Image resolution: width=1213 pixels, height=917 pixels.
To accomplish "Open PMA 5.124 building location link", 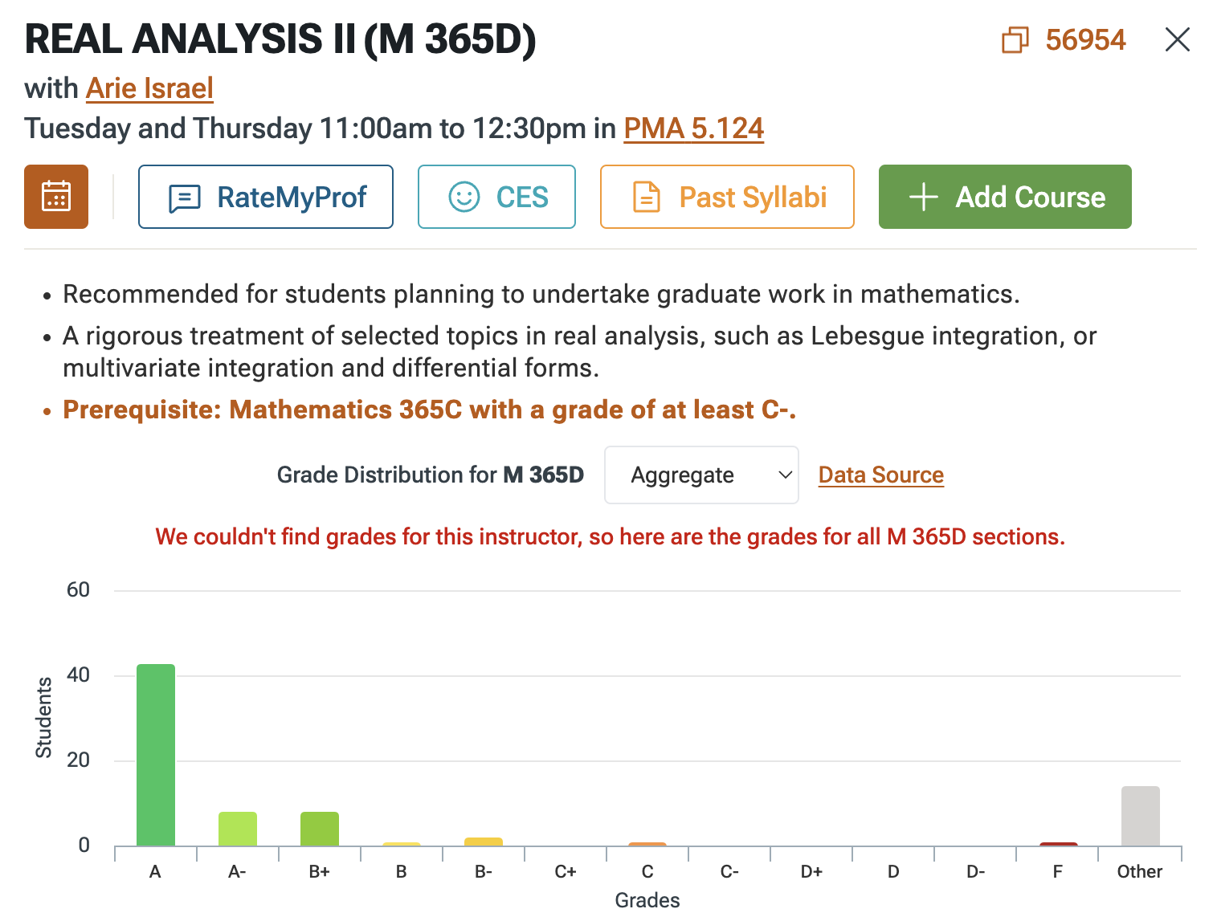I will pos(693,128).
